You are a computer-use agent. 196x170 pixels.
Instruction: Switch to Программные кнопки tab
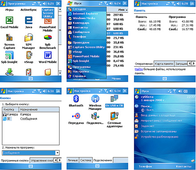point(15,161)
